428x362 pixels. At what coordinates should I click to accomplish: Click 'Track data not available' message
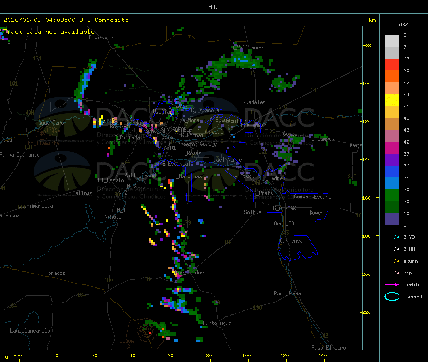49,32
